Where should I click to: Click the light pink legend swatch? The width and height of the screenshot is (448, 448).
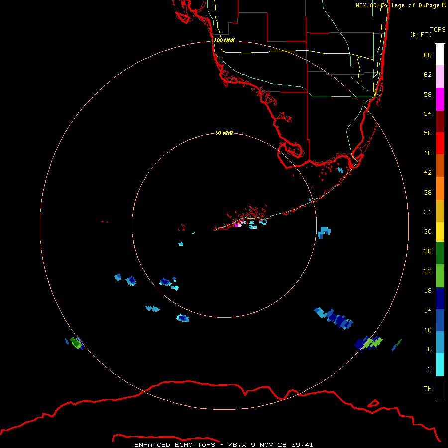click(x=440, y=77)
